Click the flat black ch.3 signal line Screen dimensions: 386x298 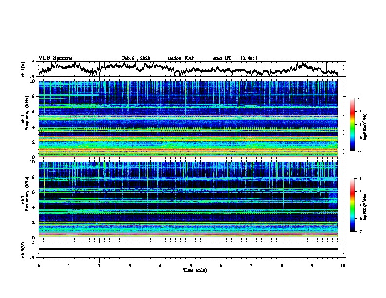point(188,249)
